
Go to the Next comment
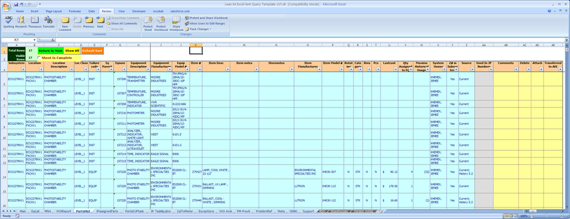point(100,22)
